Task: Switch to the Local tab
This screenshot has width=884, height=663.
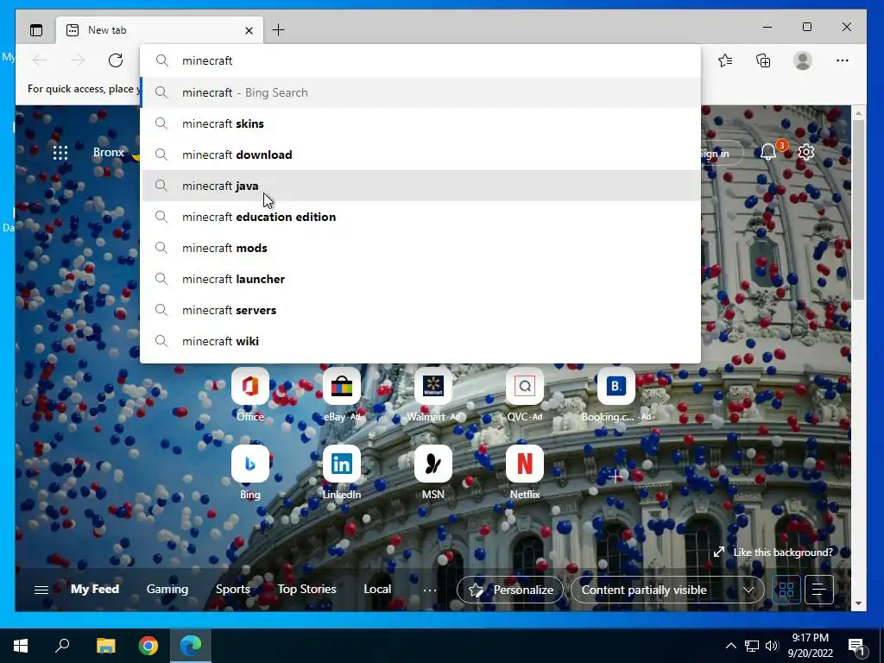Action: coord(377,589)
